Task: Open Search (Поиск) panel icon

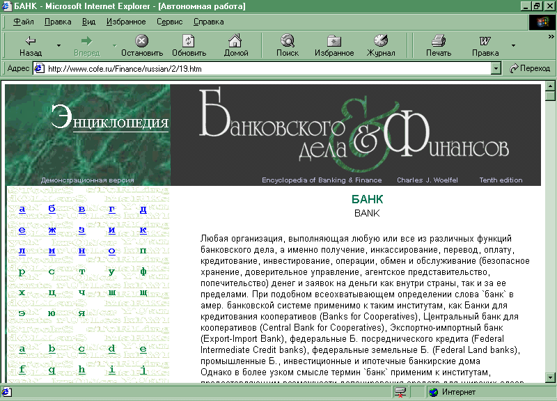Action: tap(287, 40)
